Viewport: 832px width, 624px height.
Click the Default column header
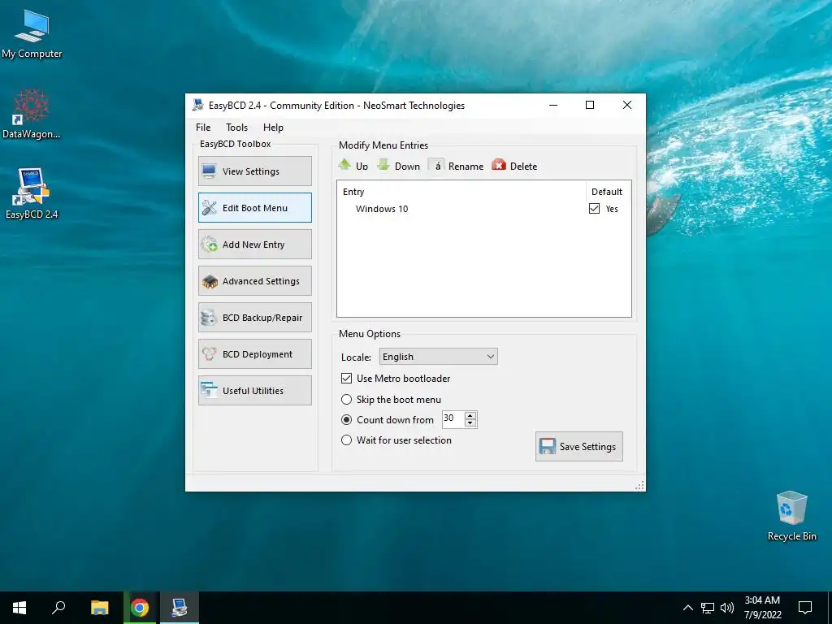pyautogui.click(x=608, y=192)
